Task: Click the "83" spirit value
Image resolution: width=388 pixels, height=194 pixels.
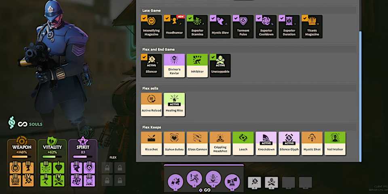Action: (83, 152)
